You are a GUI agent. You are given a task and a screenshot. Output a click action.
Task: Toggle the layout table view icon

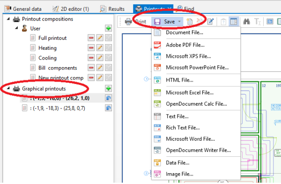tap(234, 22)
